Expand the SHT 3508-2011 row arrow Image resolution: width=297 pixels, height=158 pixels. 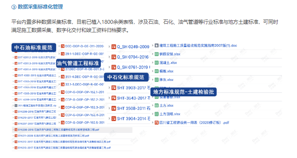coord(108,108)
